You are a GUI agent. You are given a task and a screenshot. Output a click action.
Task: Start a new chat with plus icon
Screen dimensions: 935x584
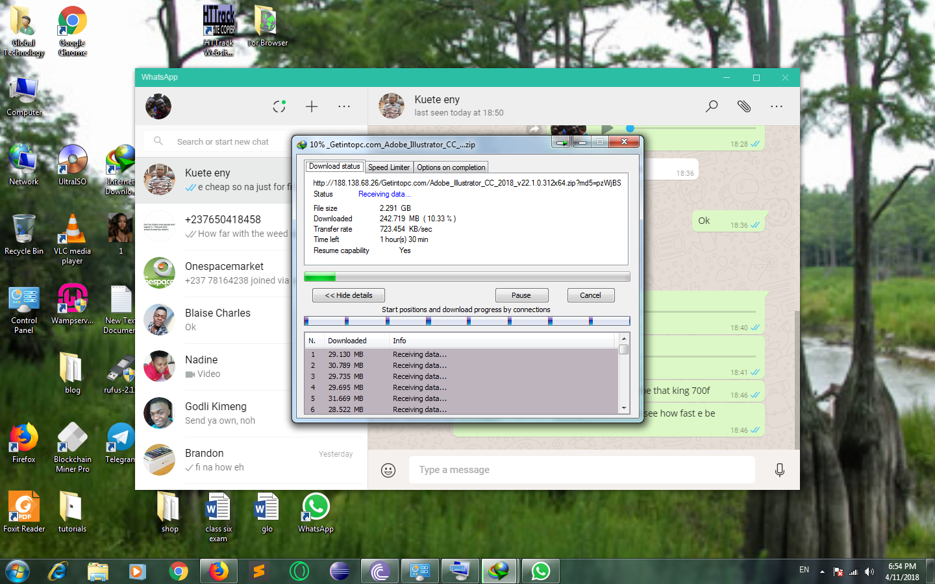pyautogui.click(x=312, y=106)
